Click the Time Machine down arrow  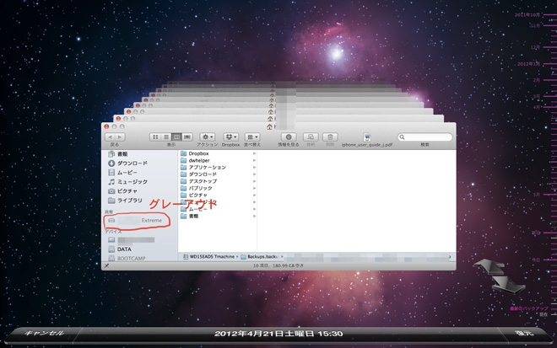pos(508,284)
